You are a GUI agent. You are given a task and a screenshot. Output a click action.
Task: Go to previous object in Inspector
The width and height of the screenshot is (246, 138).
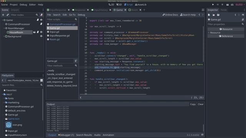tap(235, 15)
